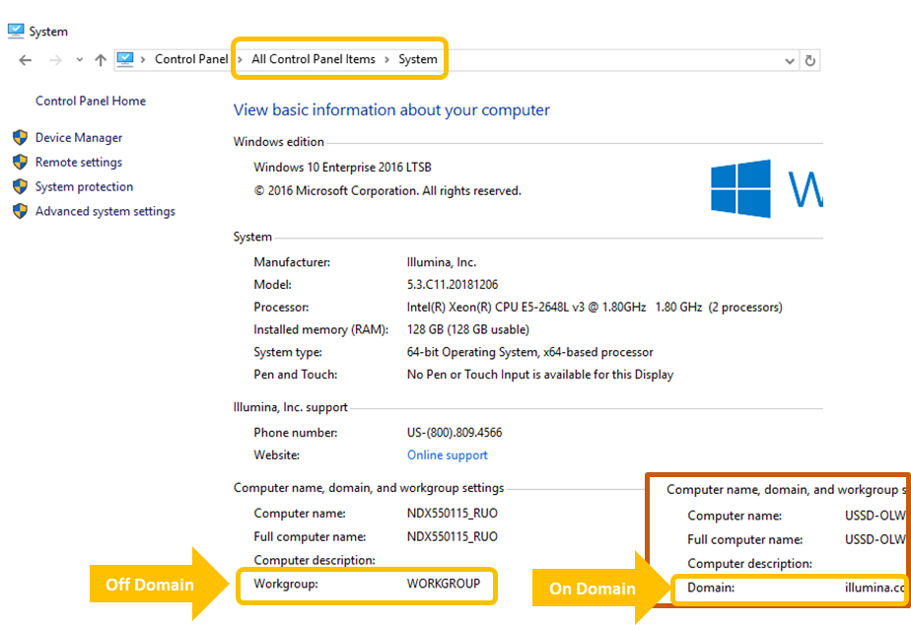This screenshot has height=625, width=911.
Task: Follow the Online support website link
Action: tap(447, 455)
